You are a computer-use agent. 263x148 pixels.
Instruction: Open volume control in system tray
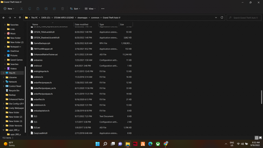pos(242,144)
